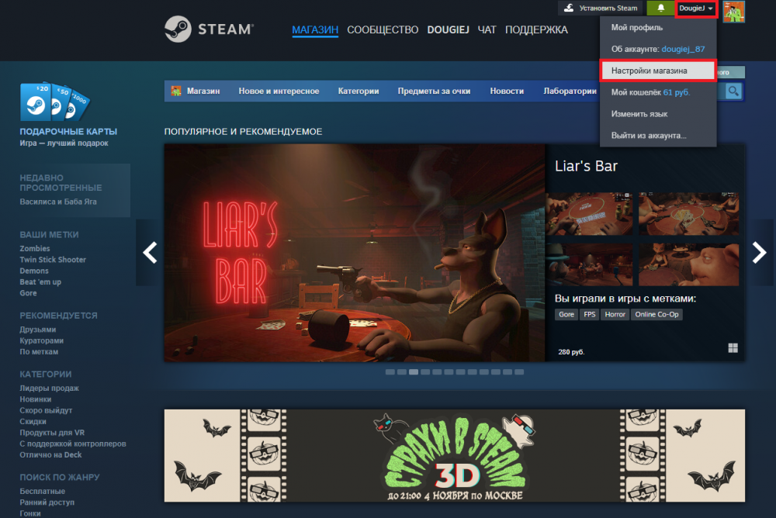Open ЧАТ navigation item
This screenshot has width=776, height=518.
pyautogui.click(x=487, y=29)
